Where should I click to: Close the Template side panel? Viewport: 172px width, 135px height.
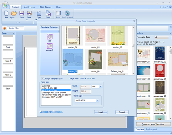point(170,33)
